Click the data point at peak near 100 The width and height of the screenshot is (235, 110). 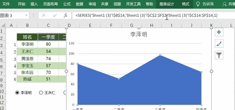(160, 55)
